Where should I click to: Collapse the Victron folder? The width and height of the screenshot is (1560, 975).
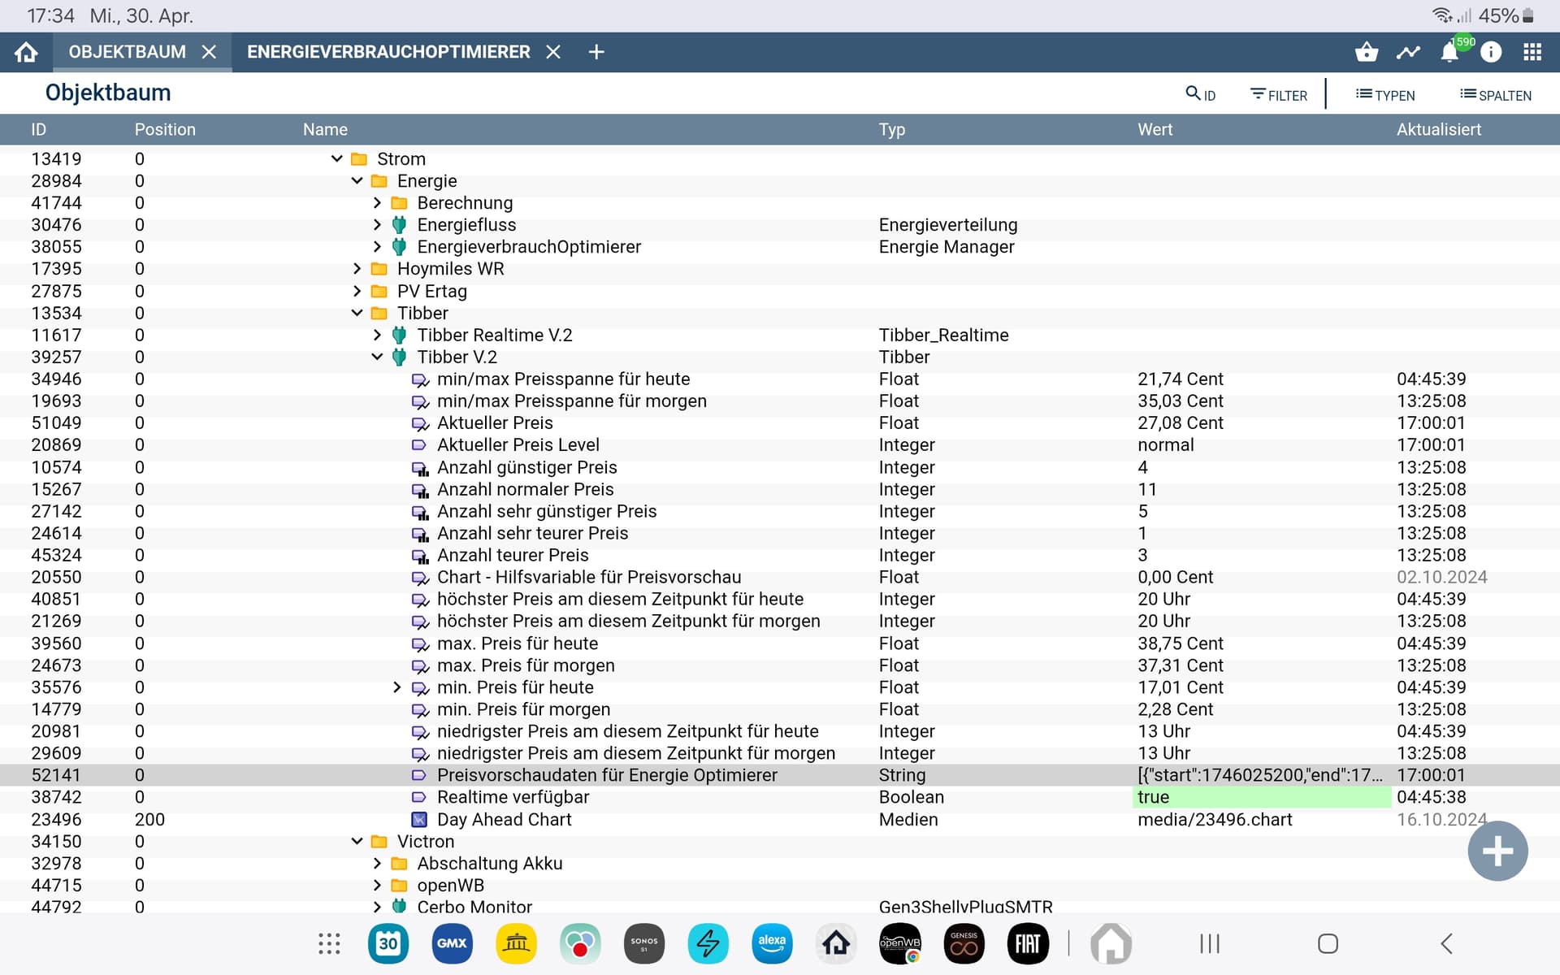(357, 841)
